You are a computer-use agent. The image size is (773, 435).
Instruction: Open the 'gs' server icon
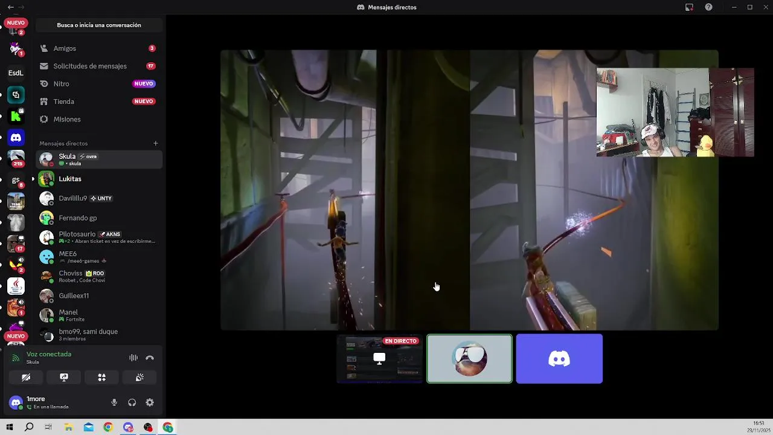(16, 180)
